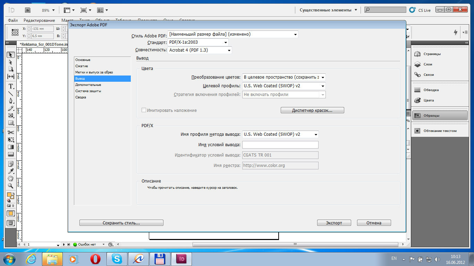The image size is (474, 266).
Task: Toggle the Имитировать наложение checkbox
Action: click(144, 110)
